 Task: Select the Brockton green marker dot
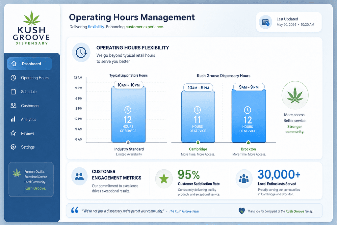pos(248,142)
